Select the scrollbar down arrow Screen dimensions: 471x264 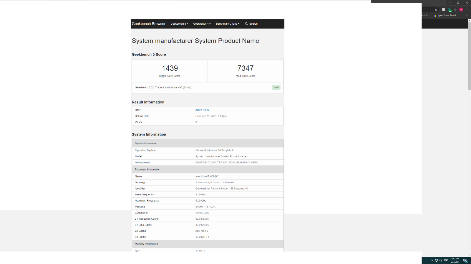(x=470, y=255)
